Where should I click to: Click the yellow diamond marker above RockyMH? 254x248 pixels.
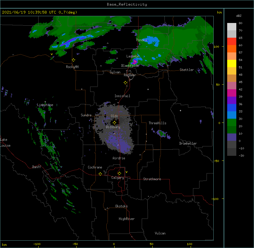pyautogui.click(x=74, y=60)
